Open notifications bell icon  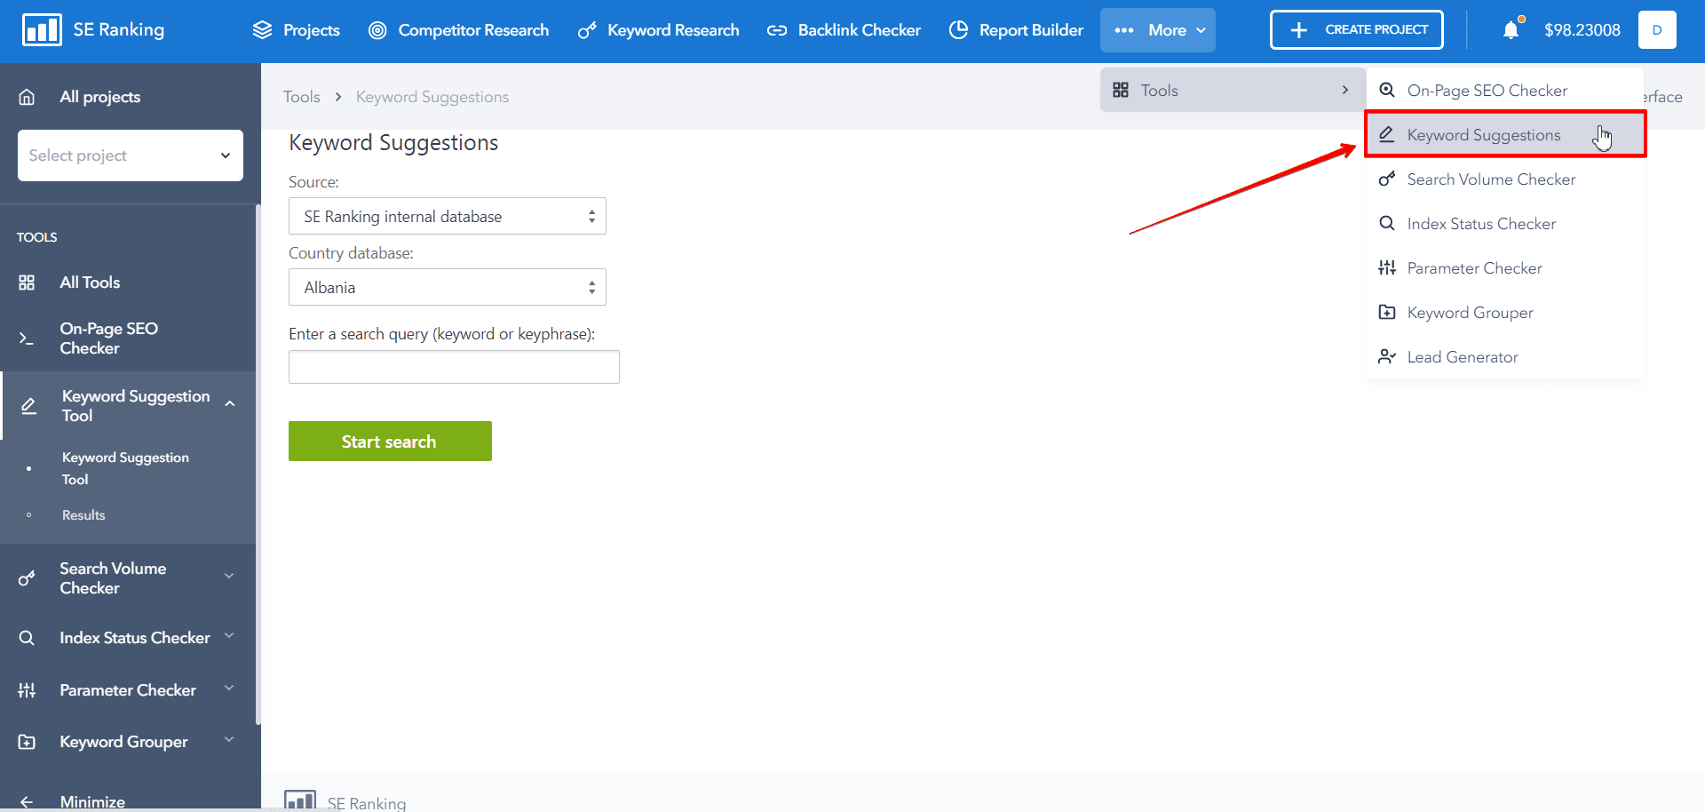click(x=1511, y=30)
